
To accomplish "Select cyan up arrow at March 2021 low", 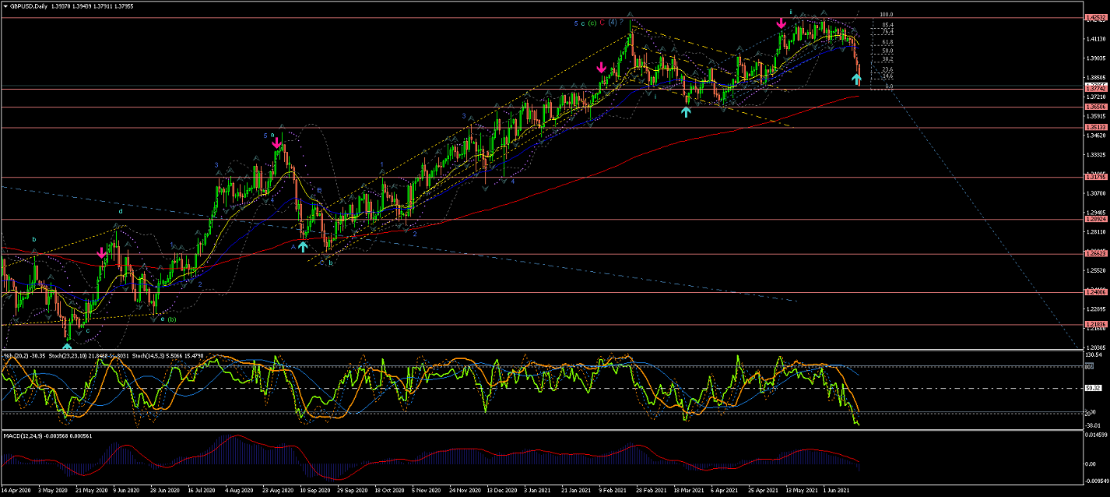I will [x=686, y=111].
